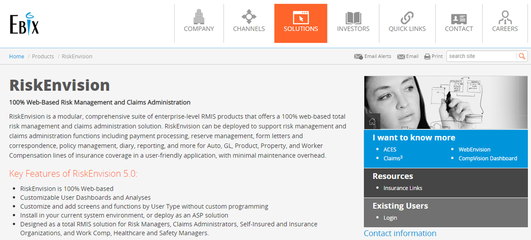Click the RiskEnvision breadcrumb
Image resolution: width=531 pixels, height=240 pixels.
point(77,56)
